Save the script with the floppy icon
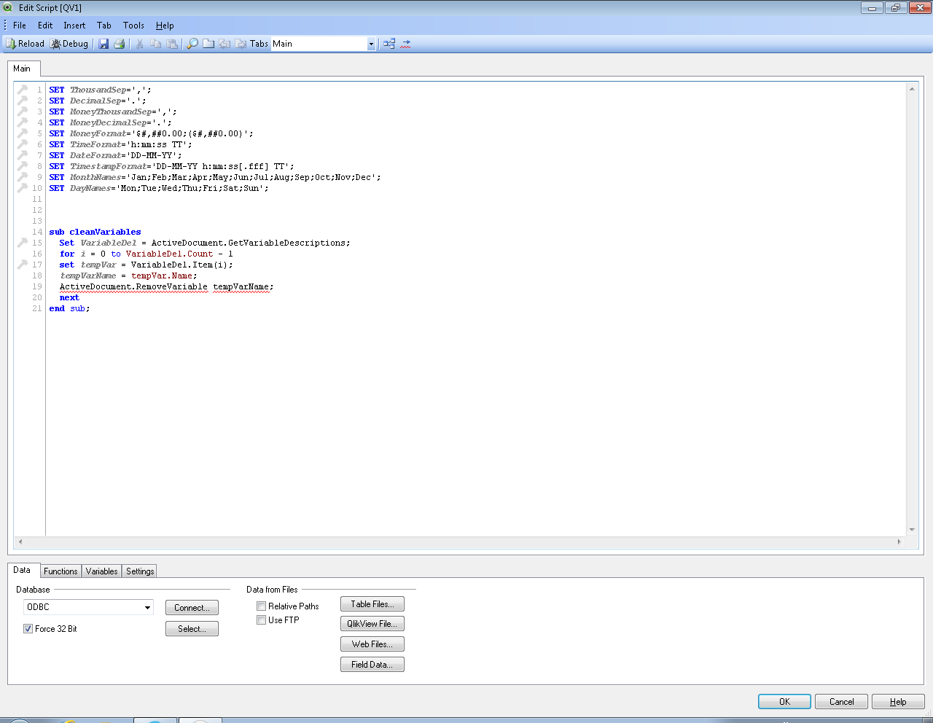 (x=104, y=44)
